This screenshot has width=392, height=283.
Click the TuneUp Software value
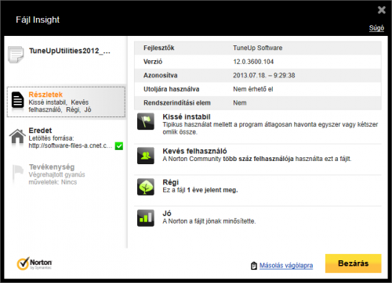(257, 48)
